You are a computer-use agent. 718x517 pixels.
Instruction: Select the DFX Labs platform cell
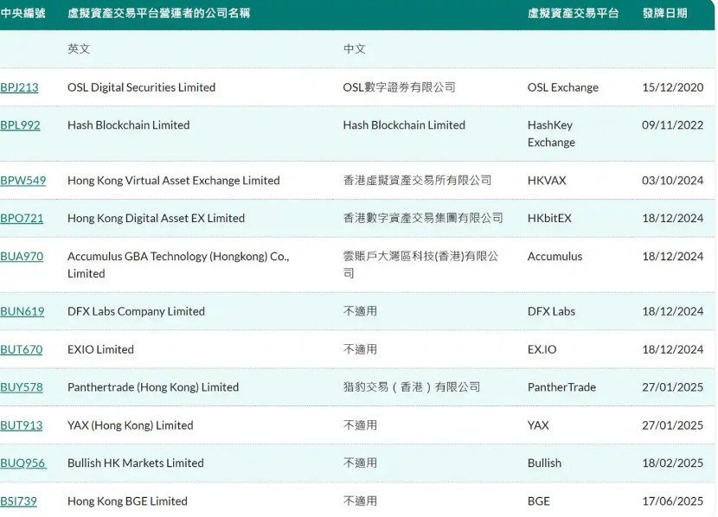(x=551, y=311)
